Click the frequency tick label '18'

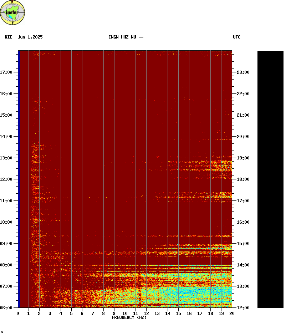211,314
